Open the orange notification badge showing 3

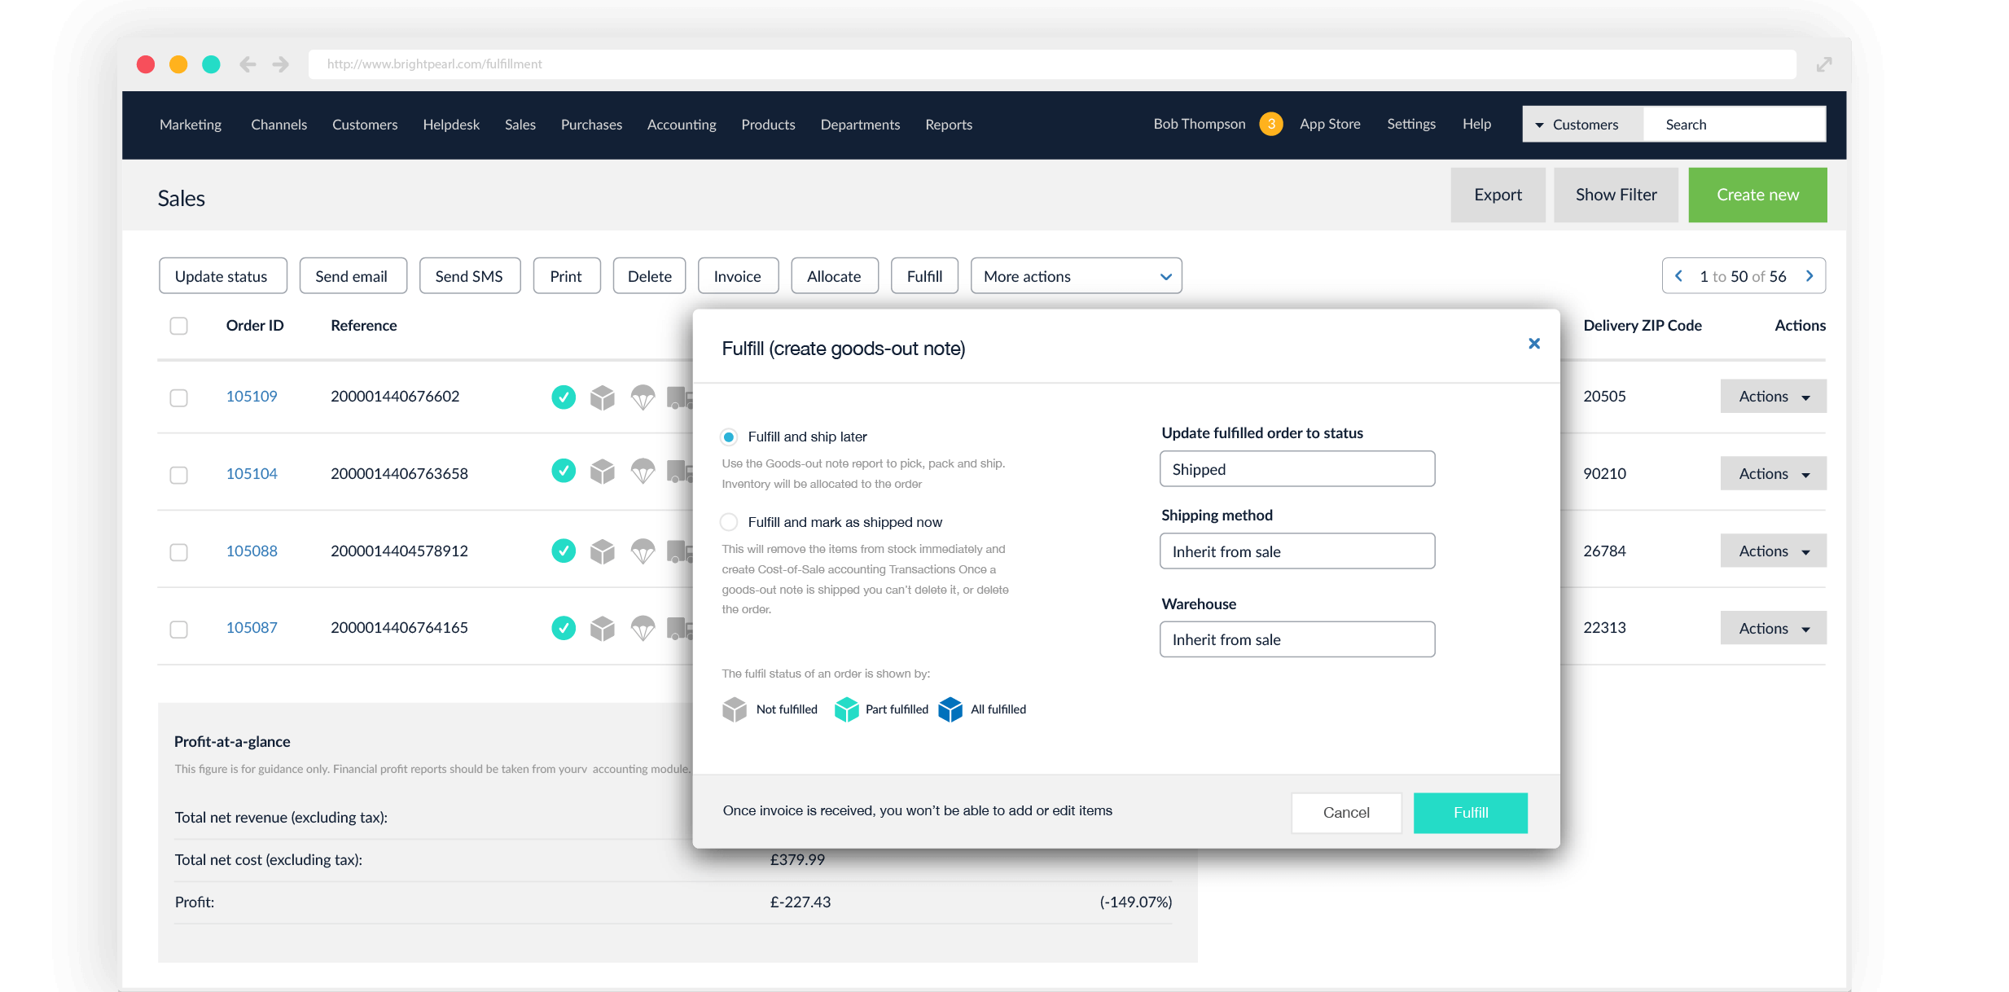[1270, 124]
